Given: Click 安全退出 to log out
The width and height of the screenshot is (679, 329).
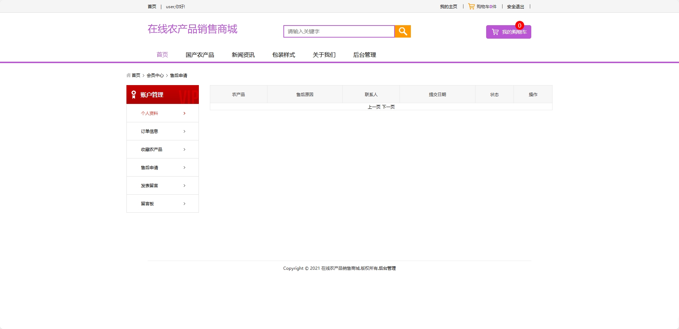Looking at the screenshot, I should (515, 6).
